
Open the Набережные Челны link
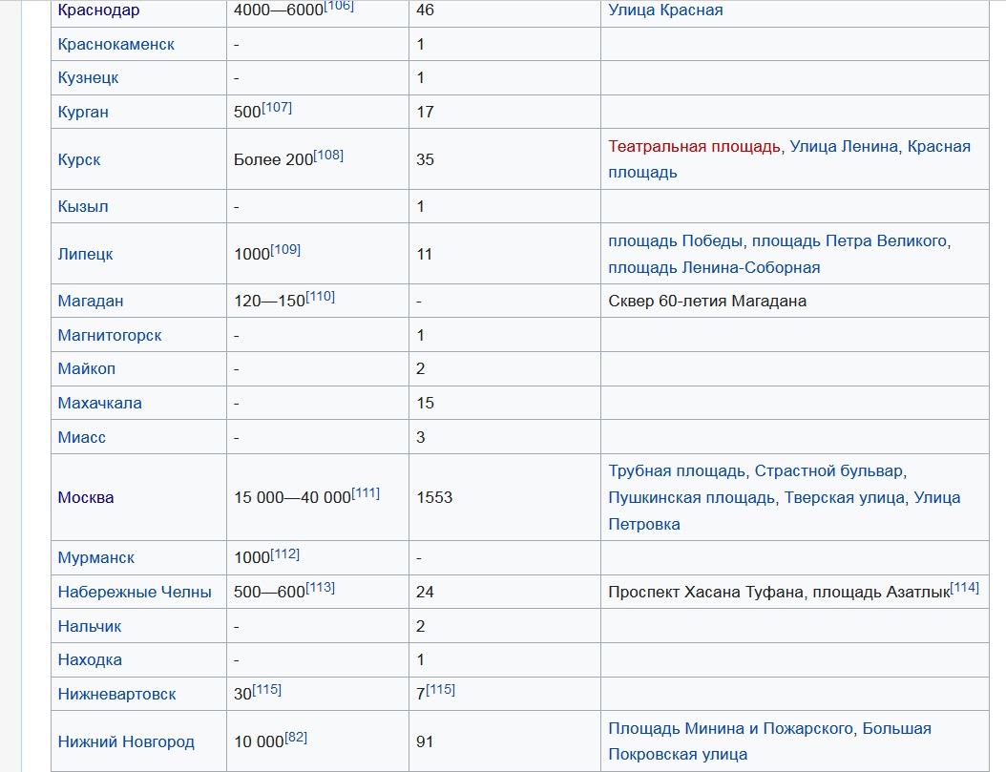point(135,592)
